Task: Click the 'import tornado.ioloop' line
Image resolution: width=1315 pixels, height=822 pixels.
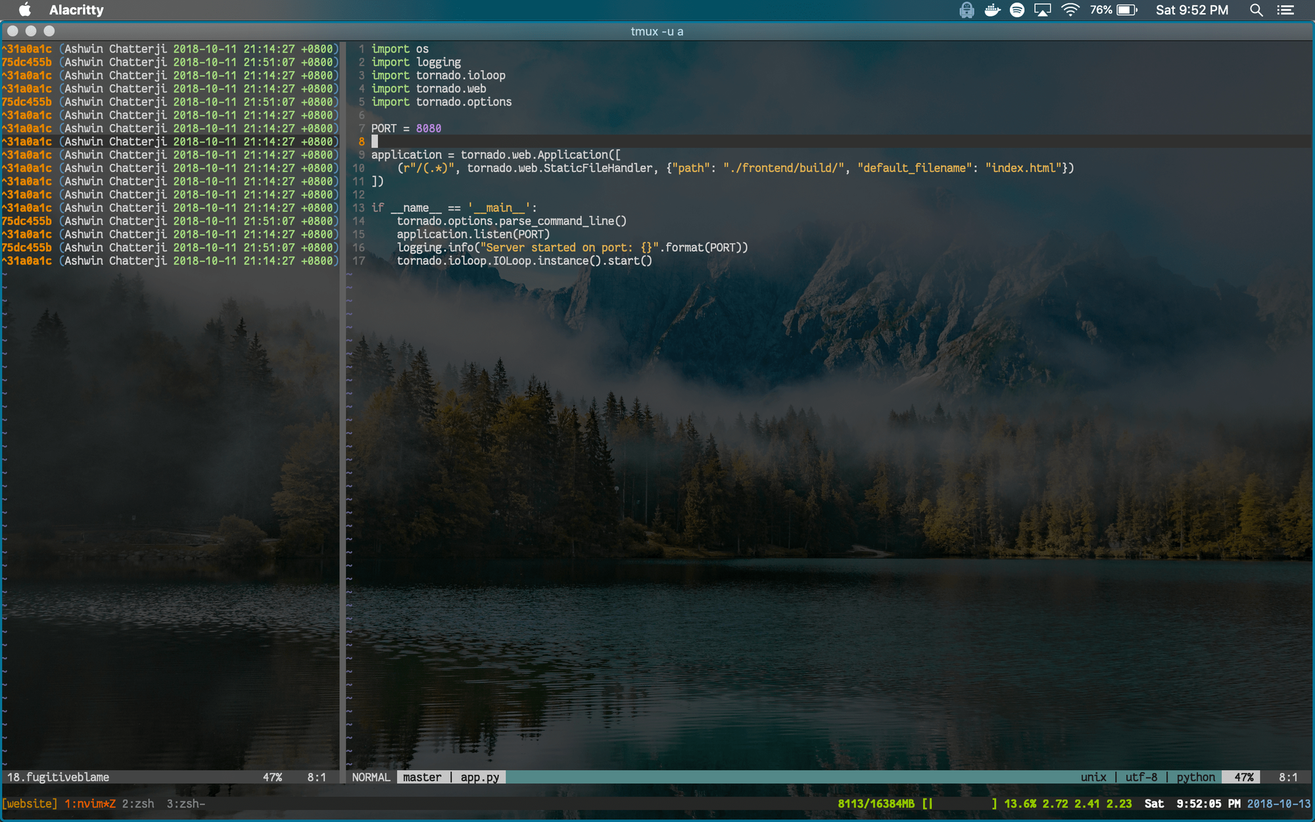Action: pos(439,76)
